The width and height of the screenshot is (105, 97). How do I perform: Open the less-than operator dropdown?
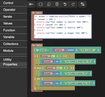53,56
